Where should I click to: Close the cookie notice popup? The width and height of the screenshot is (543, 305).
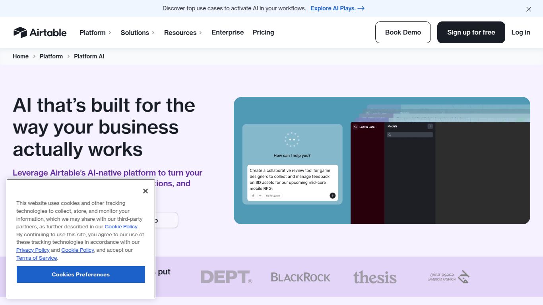[x=145, y=191]
